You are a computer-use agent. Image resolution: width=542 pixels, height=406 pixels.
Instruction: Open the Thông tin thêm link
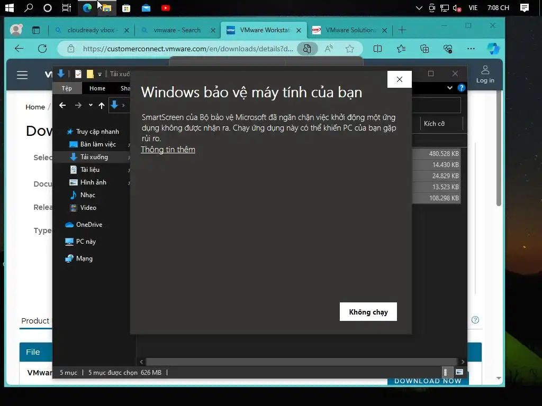168,150
